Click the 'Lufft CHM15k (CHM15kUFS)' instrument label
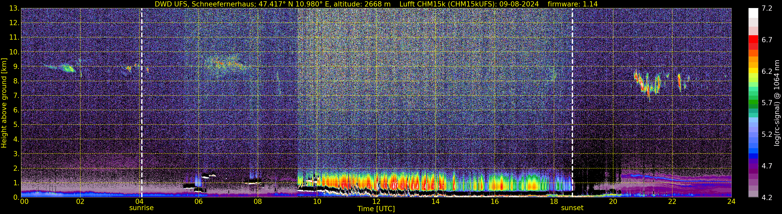The image size is (782, 214). [x=447, y=4]
